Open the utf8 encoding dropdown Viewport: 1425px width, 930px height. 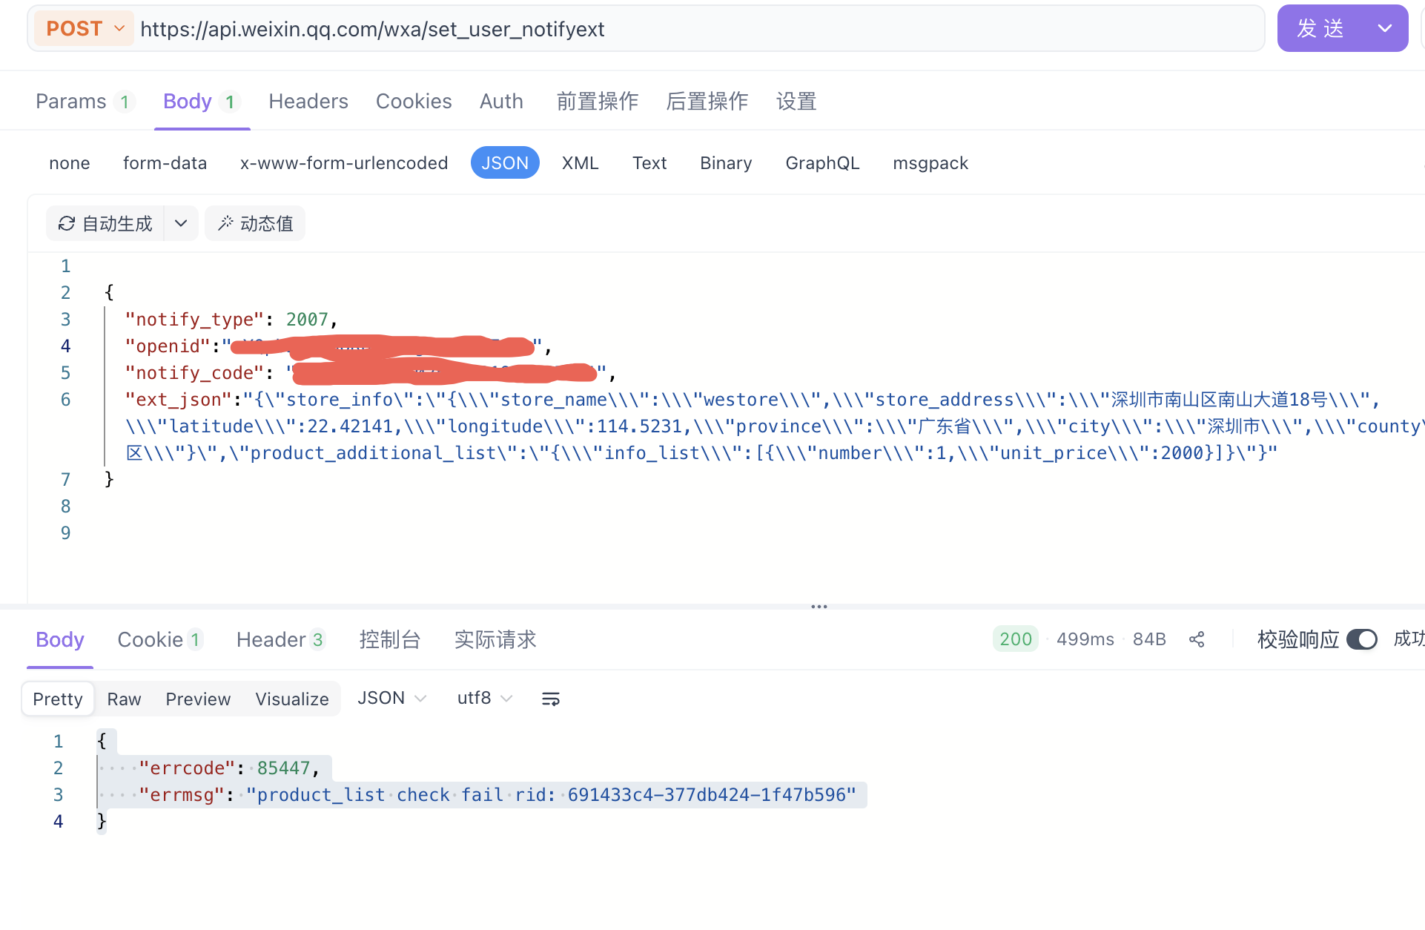pyautogui.click(x=484, y=699)
